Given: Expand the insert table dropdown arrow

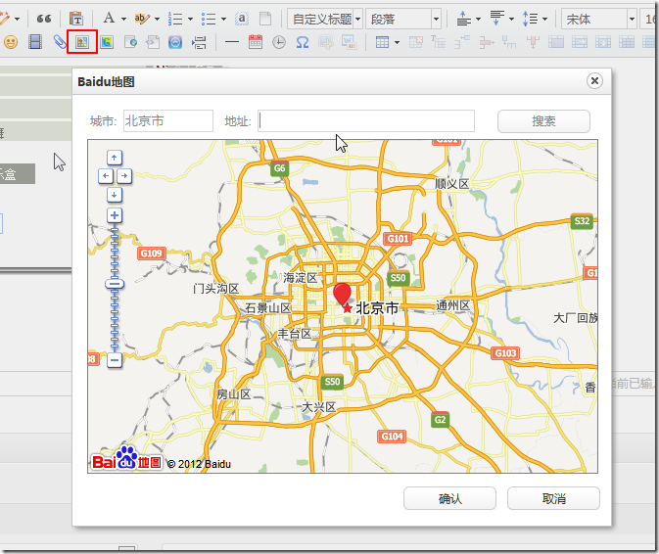Looking at the screenshot, I should coord(397,42).
